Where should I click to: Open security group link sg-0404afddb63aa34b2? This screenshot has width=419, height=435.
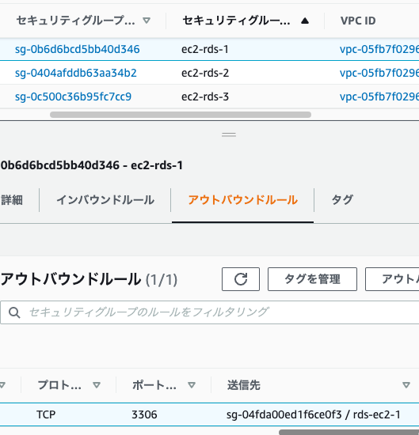click(76, 73)
